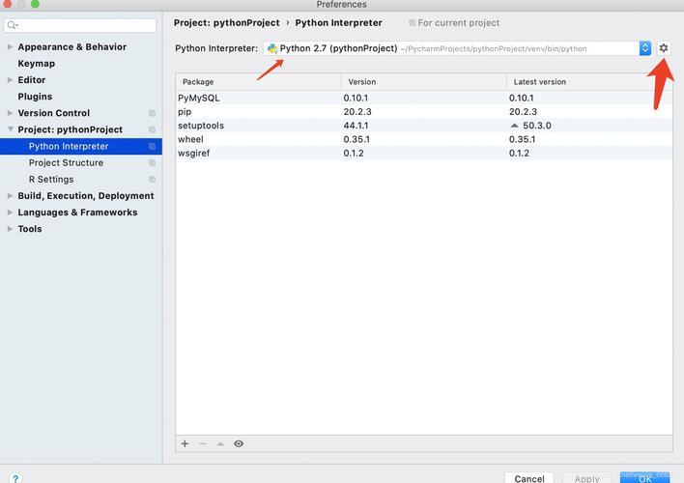Click the interpreter path venv/bin/python text

coord(494,49)
